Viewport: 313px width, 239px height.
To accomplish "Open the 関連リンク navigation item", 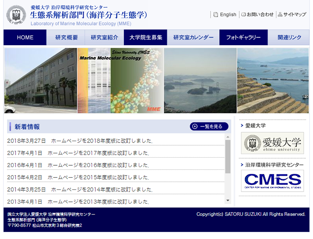I will pyautogui.click(x=289, y=38).
